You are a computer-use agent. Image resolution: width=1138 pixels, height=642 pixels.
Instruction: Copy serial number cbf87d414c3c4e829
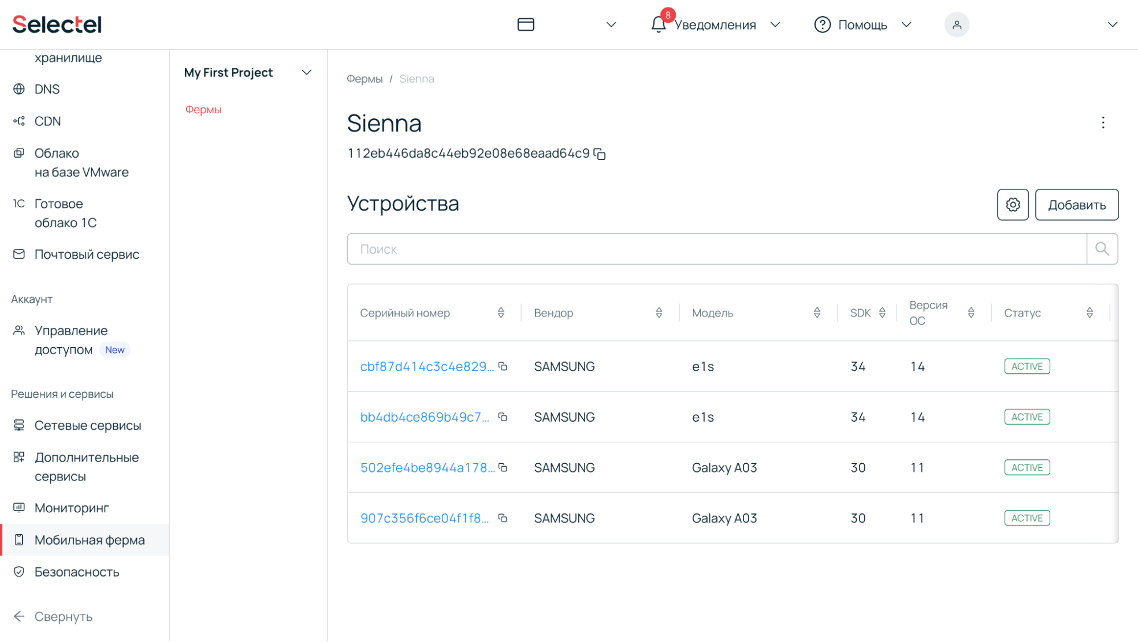pos(503,367)
